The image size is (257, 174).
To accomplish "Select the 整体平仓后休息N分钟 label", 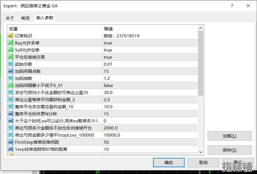I will (36, 114).
